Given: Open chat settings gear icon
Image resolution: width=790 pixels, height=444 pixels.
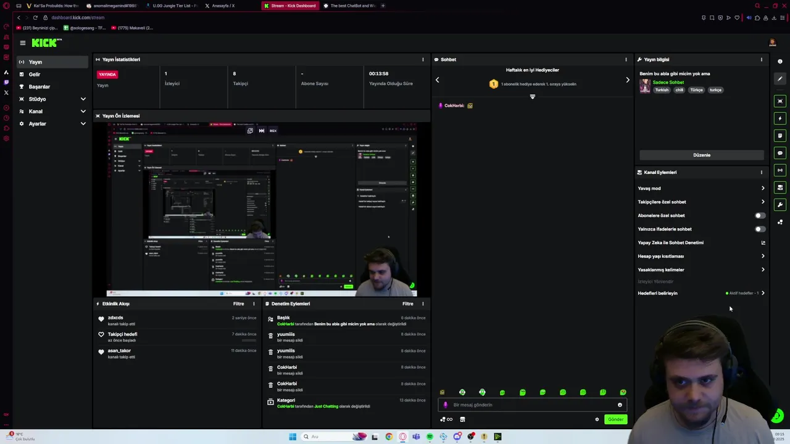Looking at the screenshot, I should [597, 419].
